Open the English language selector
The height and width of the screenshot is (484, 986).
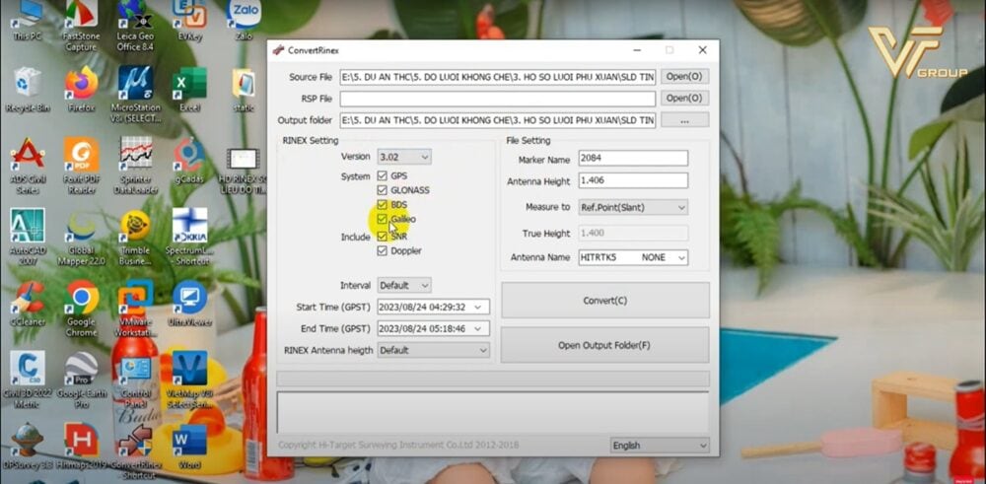point(659,446)
